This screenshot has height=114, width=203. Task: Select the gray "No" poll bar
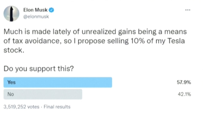pyautogui.click(x=43, y=94)
